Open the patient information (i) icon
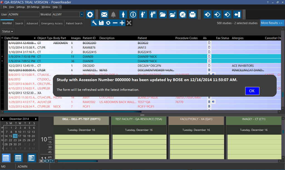This screenshot has height=170, width=285. point(133,14)
